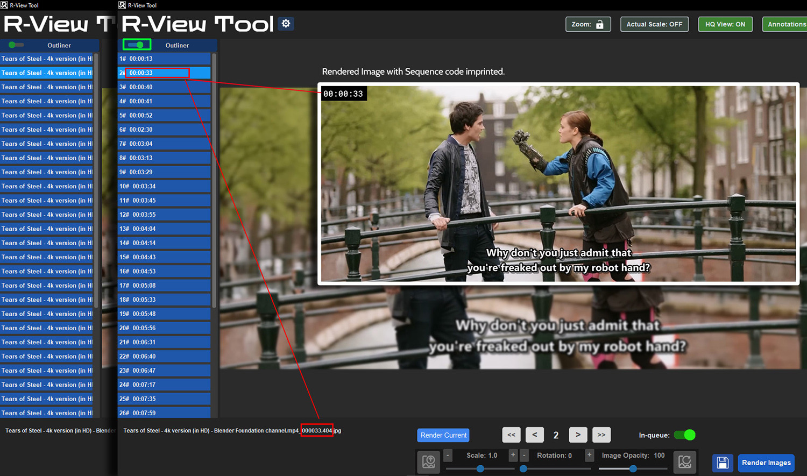Click highlighted Tears of Steel row in back window
Screen dimensions: 807x476
(46, 73)
